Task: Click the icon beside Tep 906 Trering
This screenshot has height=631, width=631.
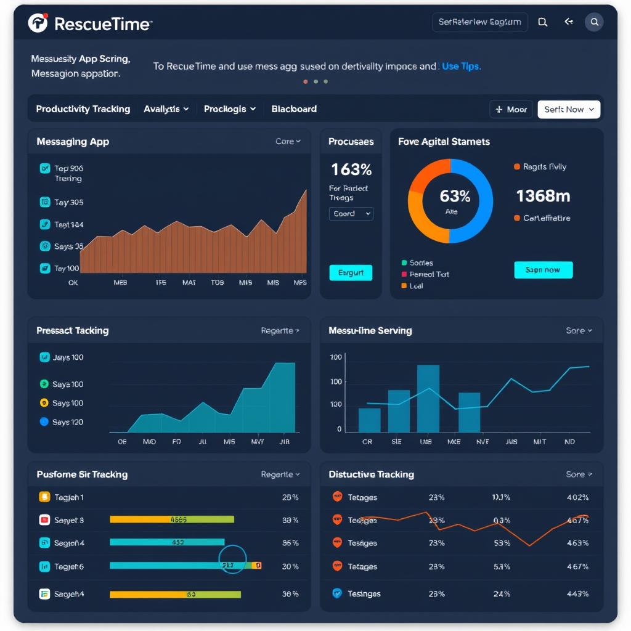Action: coord(44,168)
